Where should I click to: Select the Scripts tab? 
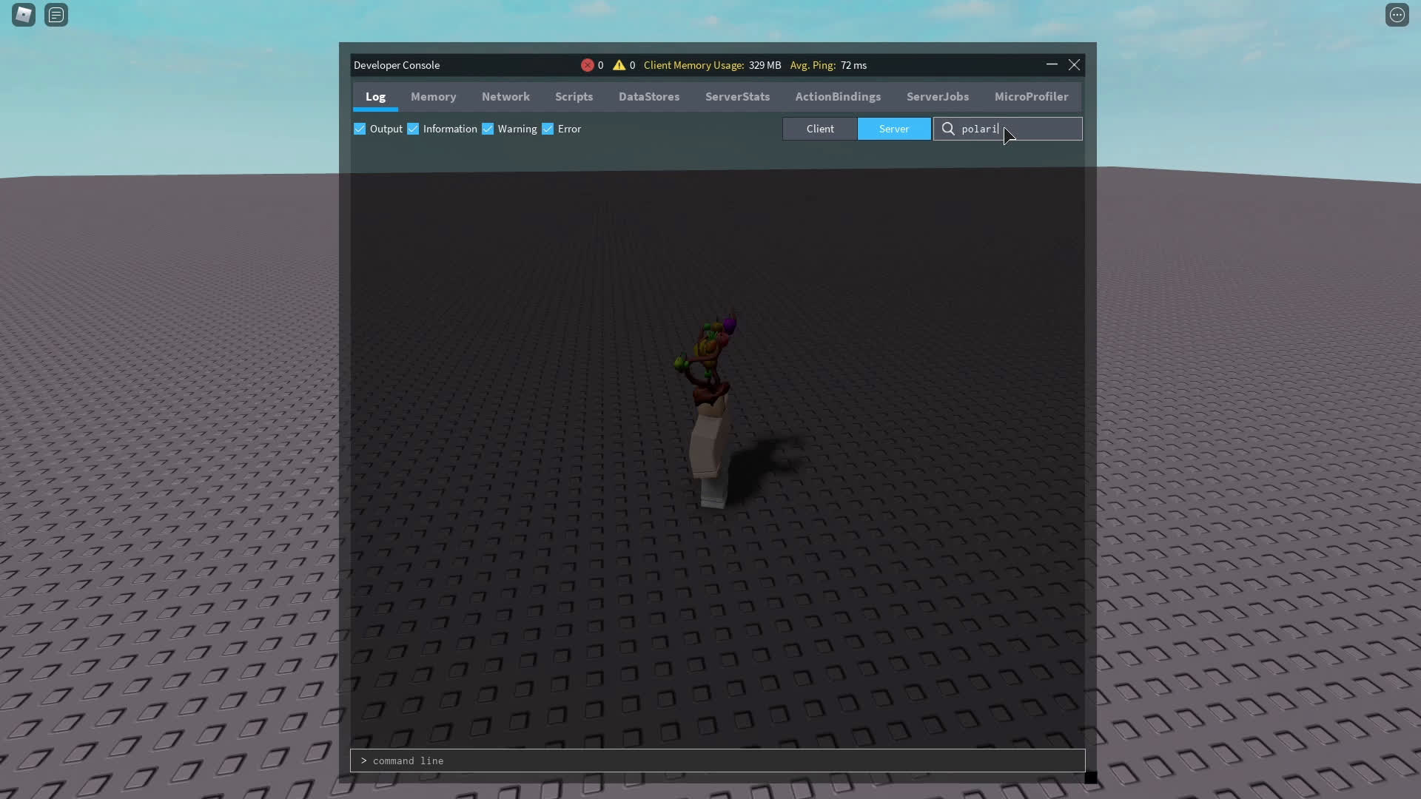click(x=574, y=96)
